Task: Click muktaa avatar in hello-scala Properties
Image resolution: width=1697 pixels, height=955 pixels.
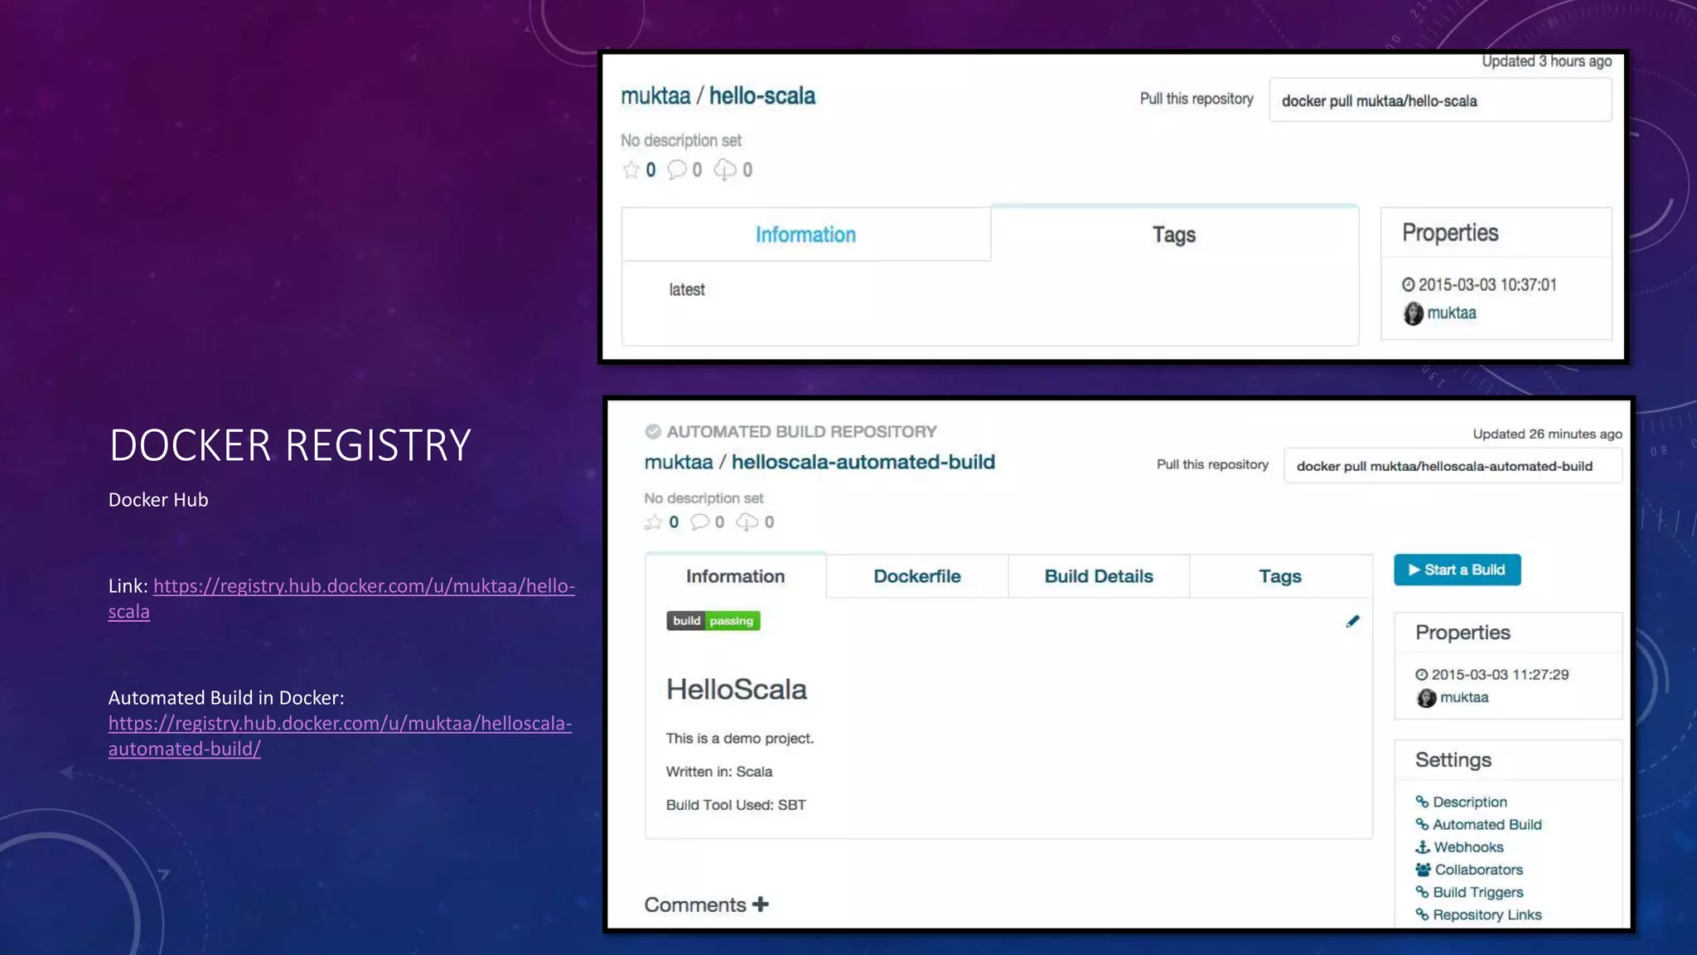Action: point(1413,313)
